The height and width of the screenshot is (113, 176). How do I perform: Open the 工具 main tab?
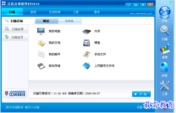tap(76, 12)
